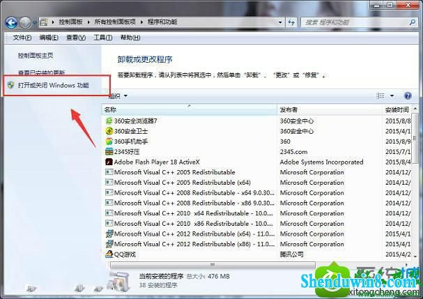
Task: Select Adobe Flash Player 18 ActiveX icon
Action: 109,162
